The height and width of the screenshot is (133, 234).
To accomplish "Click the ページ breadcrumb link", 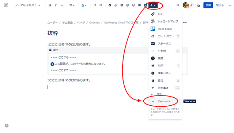I will (x=81, y=23).
